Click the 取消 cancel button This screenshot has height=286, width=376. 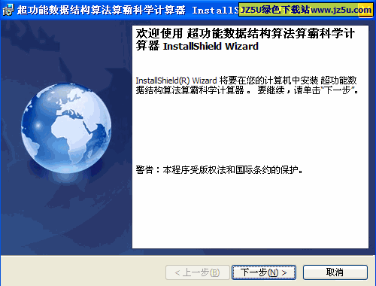tap(335, 272)
